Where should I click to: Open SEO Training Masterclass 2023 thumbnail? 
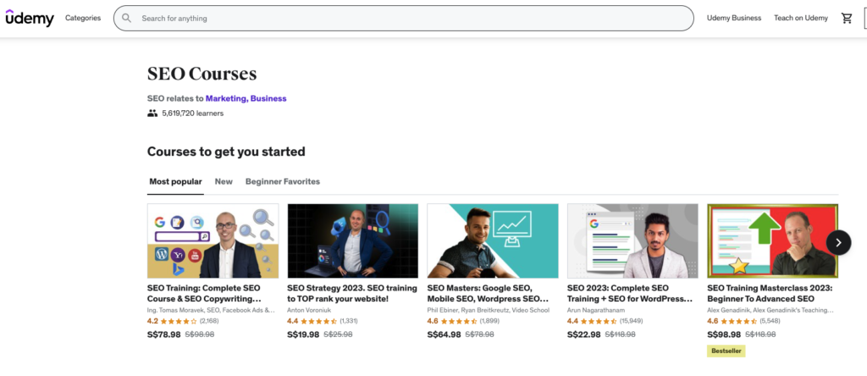[x=772, y=241]
